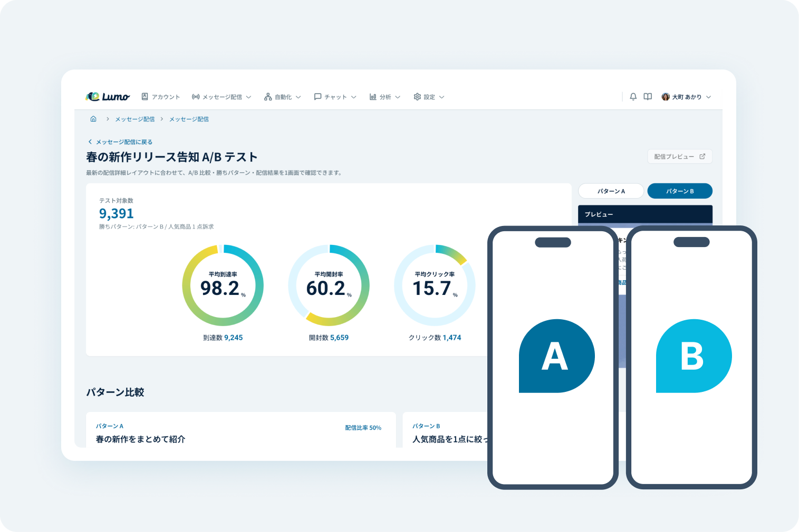
Task: Open settings via the 設定 gear icon
Action: [417, 96]
